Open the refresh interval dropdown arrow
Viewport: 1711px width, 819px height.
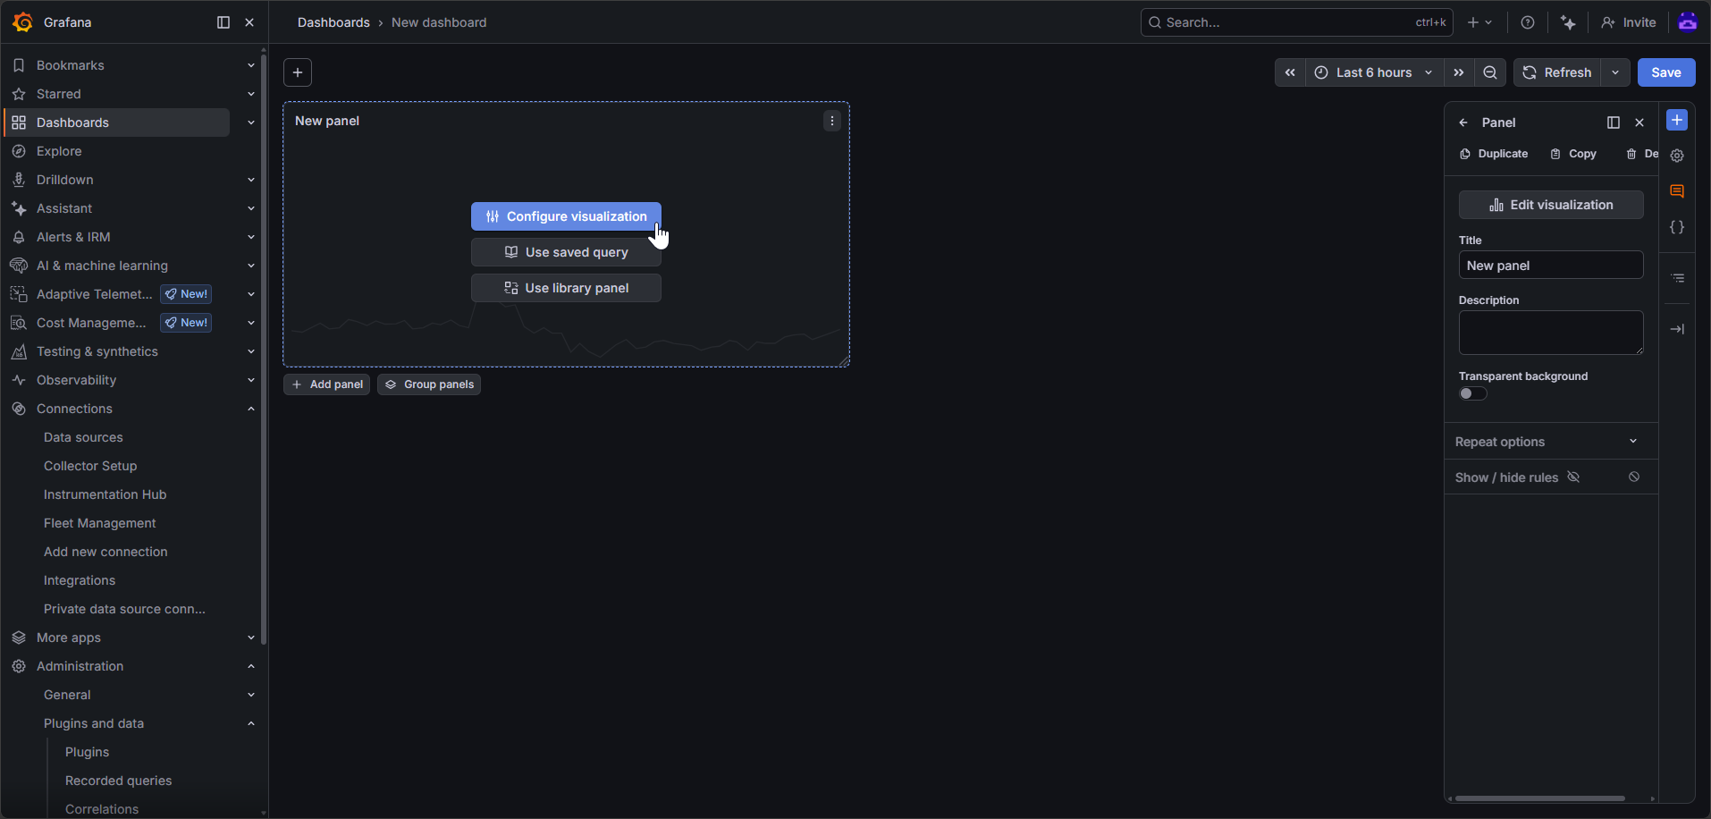click(1615, 72)
